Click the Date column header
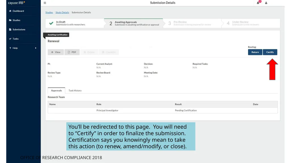This screenshot has height=163, width=291. pos(255,104)
